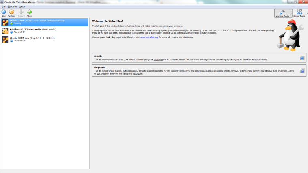
Task: Click the Ubuntu-12.04-new OS icon
Action: [x=5, y=39]
